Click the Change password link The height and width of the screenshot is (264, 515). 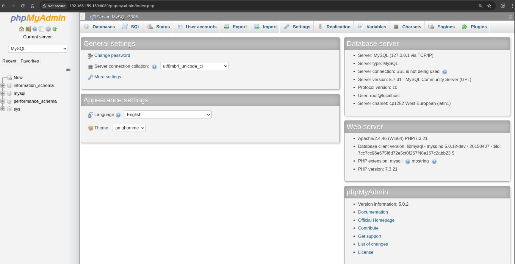coord(112,55)
